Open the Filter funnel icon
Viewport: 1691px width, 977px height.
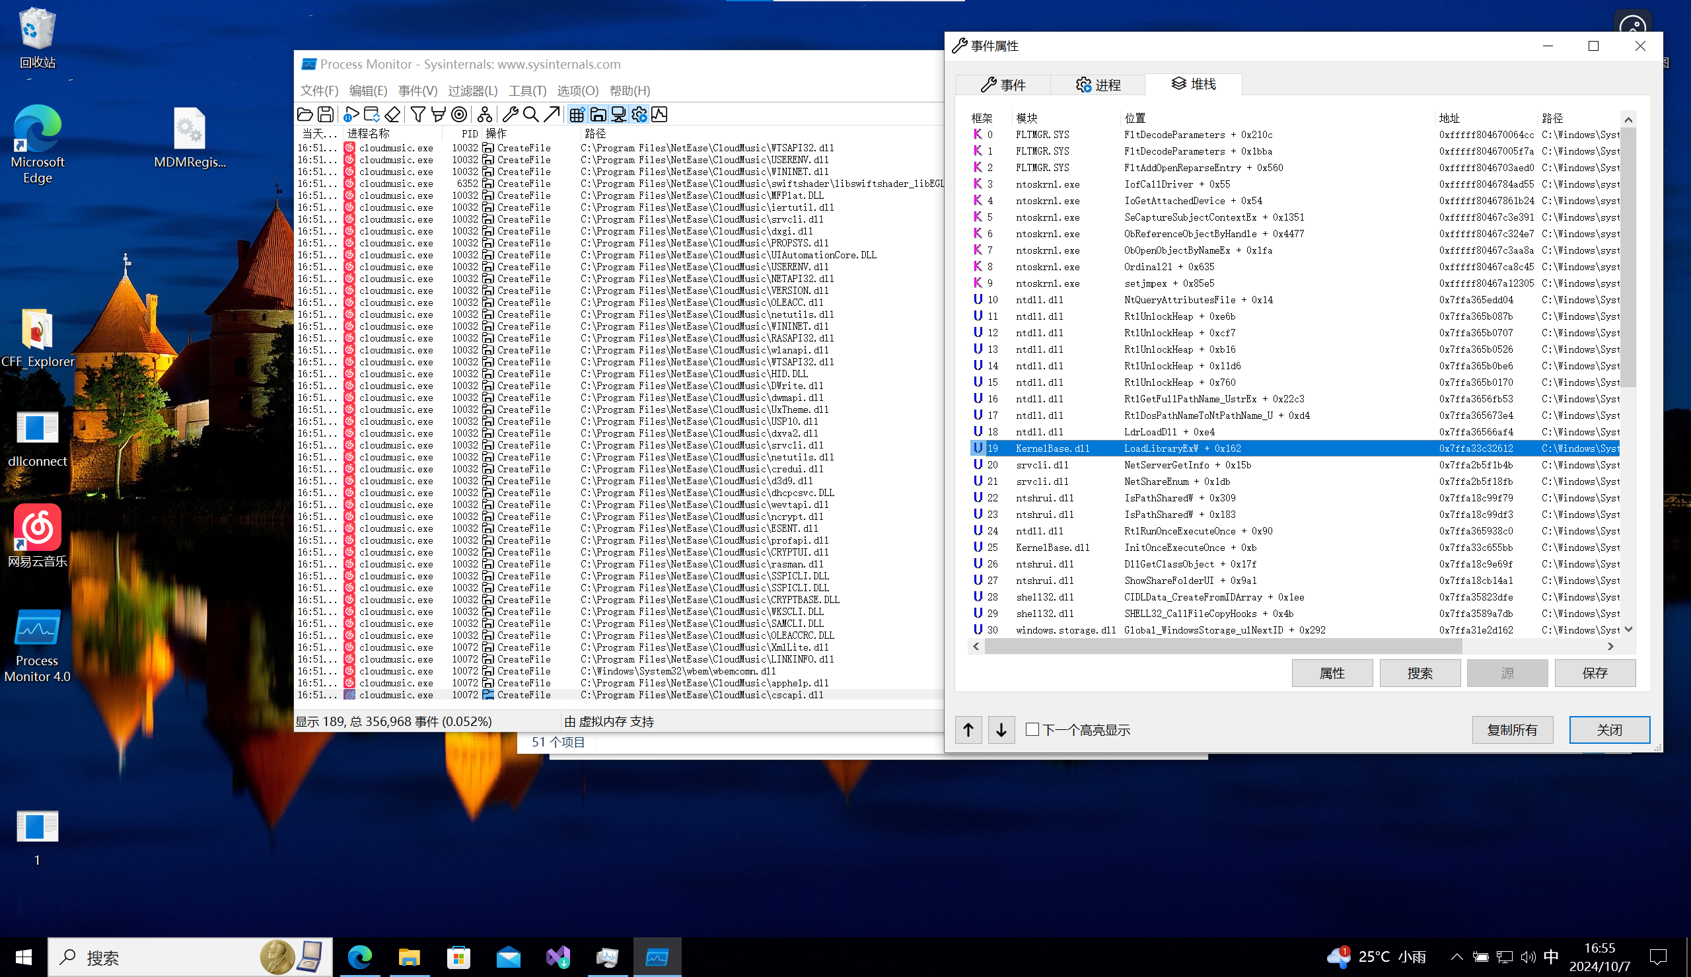tap(418, 115)
